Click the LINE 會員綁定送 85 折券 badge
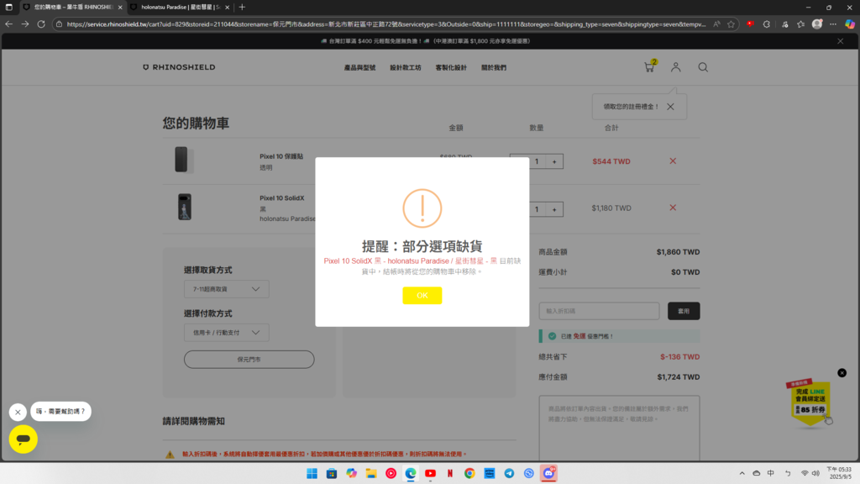The height and width of the screenshot is (484, 860). (x=810, y=402)
